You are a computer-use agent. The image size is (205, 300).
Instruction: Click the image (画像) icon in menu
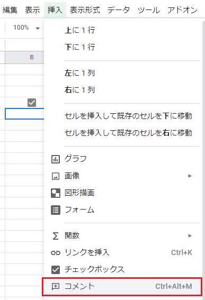(56, 176)
